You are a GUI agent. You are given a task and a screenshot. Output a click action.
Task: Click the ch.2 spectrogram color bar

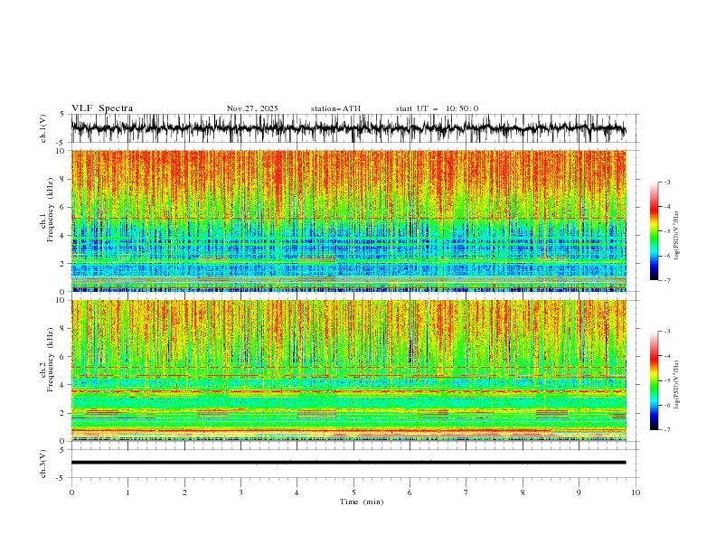click(654, 380)
